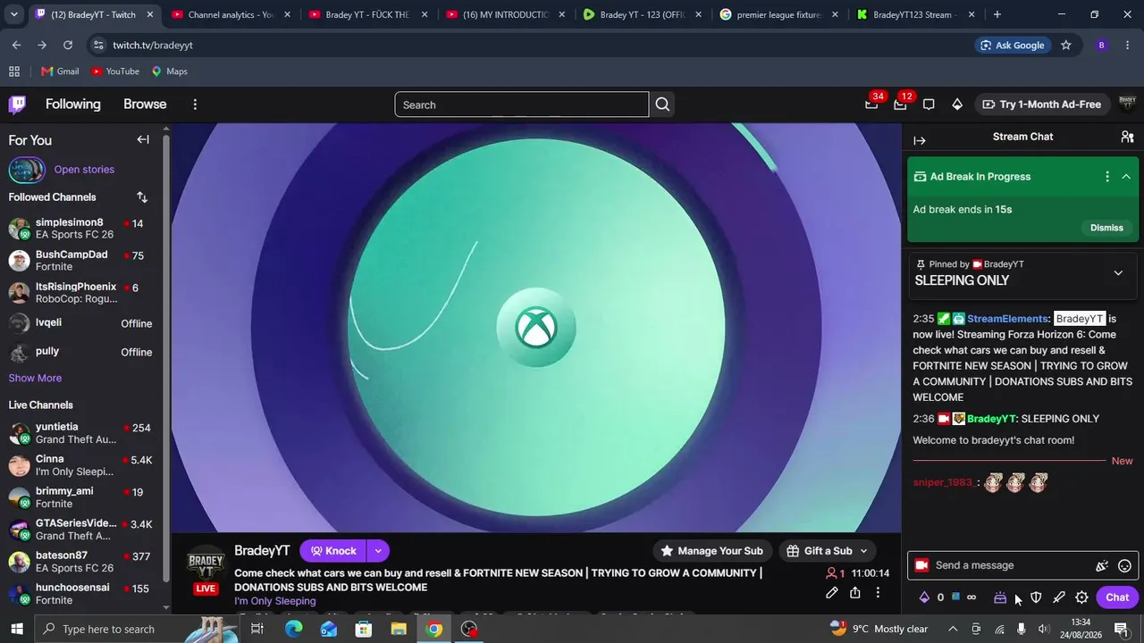Click the red camera chat identity badge
Image resolution: width=1144 pixels, height=643 pixels.
point(921,565)
